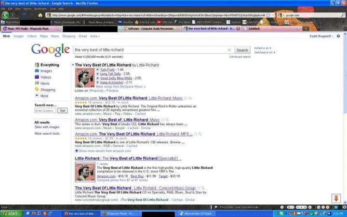Click the clear X in Google search box
This screenshot has height=217, width=347.
[229, 50]
